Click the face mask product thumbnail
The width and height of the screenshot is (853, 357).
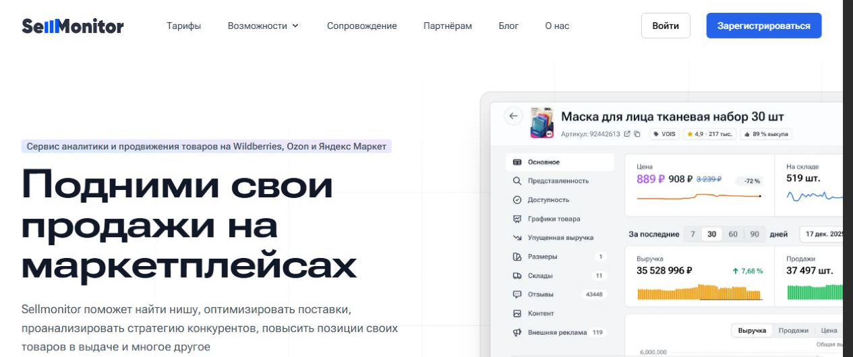coord(542,123)
